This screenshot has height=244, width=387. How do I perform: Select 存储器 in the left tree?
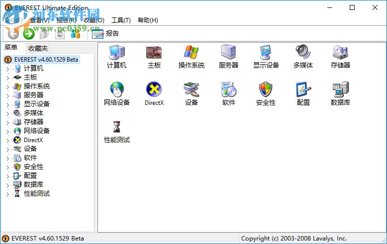(x=33, y=122)
